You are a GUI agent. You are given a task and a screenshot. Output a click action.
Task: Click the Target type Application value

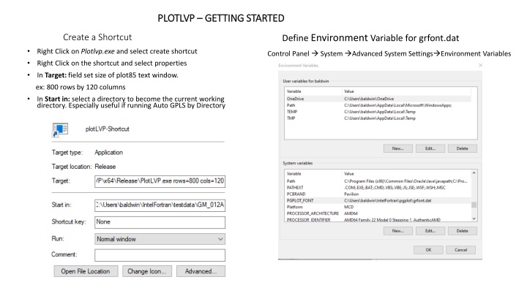108,152
